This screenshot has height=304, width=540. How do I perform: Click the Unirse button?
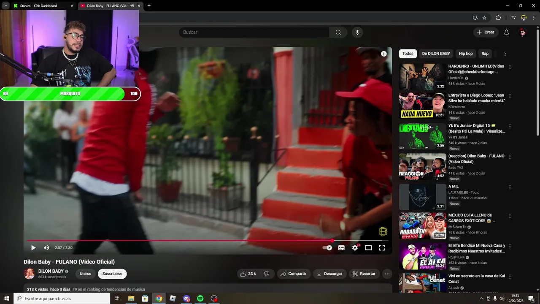[x=86, y=274]
